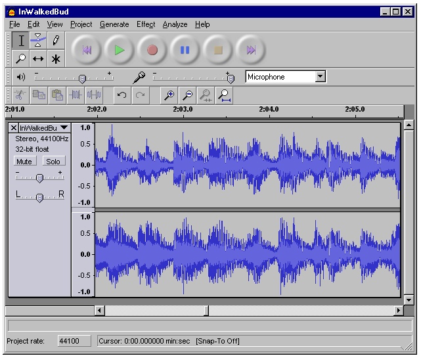Click the 2:05.0 mark on timeline ruler

coord(355,110)
